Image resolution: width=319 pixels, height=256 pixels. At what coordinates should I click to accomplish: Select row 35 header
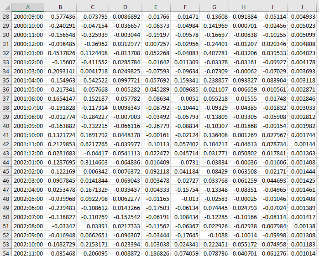tap(6, 80)
